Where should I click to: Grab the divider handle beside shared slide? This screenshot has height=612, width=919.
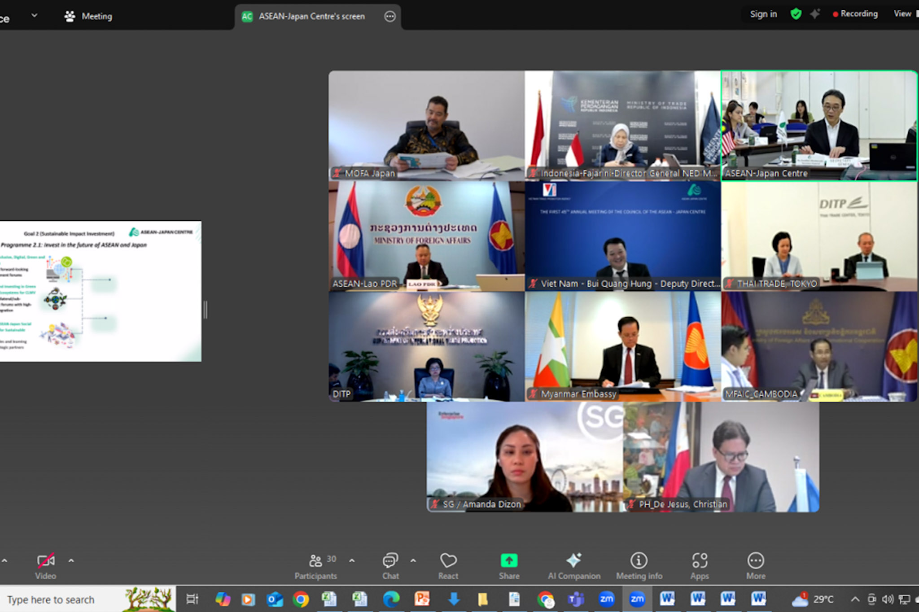click(x=206, y=310)
